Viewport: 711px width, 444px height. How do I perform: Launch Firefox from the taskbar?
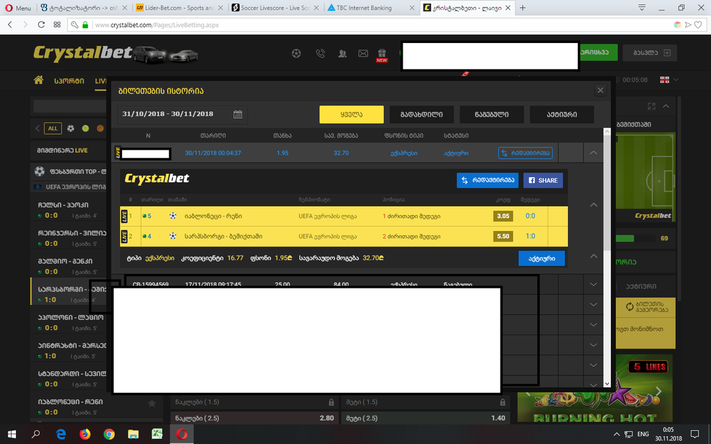click(x=85, y=434)
